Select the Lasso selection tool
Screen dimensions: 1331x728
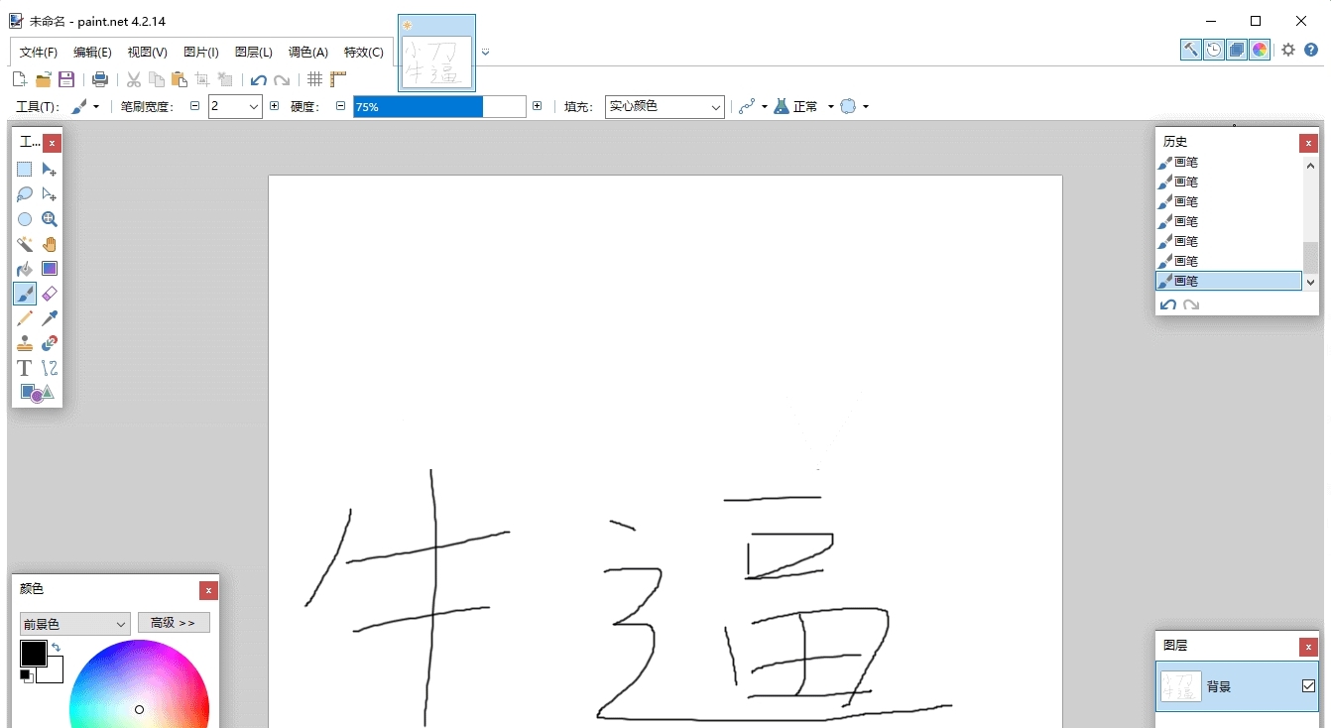point(24,194)
